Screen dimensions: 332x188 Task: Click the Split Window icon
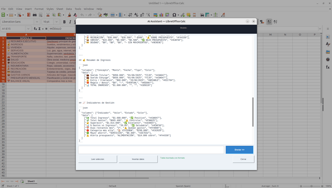216,15
